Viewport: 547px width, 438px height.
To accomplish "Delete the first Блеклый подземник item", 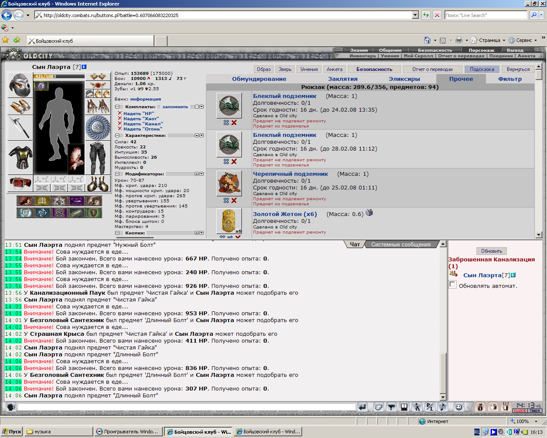I will (234, 123).
